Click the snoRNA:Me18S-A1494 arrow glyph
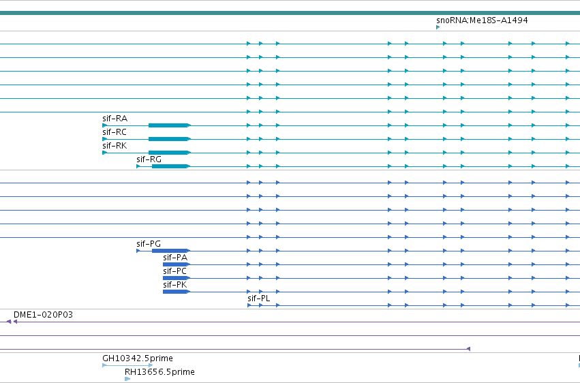580x383 pixels. pyautogui.click(x=438, y=27)
